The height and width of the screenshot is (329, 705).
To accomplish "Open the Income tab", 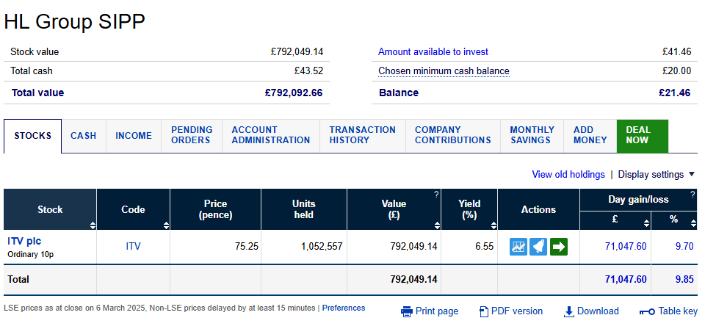I will click(134, 136).
